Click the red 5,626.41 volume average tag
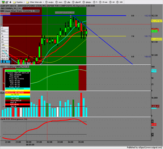The image size is (163, 149). tap(155, 106)
